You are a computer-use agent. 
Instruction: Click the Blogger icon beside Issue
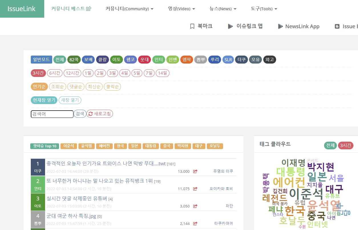pos(337,26)
